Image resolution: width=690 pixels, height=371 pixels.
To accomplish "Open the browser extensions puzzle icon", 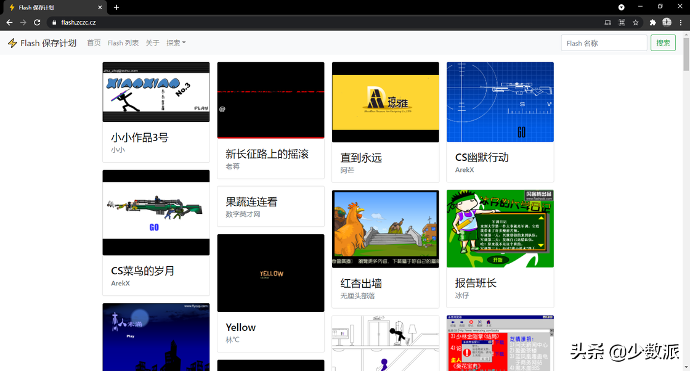I will point(653,22).
